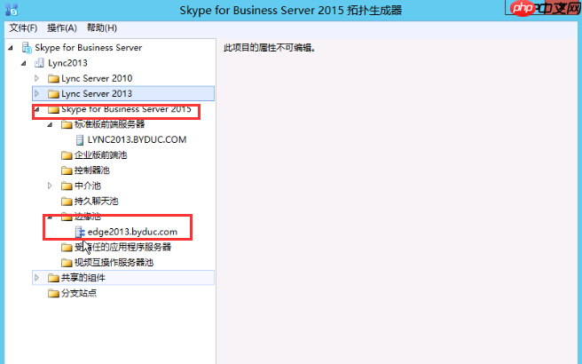The image size is (582, 364).
Task: Select the 分支站点 label
Action: click(79, 293)
